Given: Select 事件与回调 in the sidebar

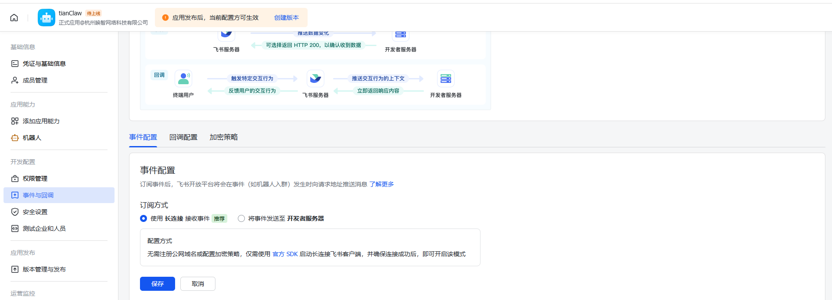Looking at the screenshot, I should (59, 195).
